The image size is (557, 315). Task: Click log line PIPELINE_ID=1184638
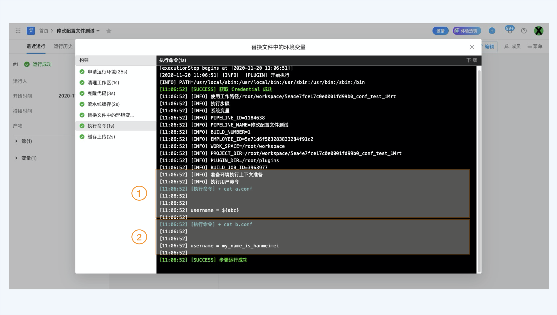pyautogui.click(x=212, y=118)
